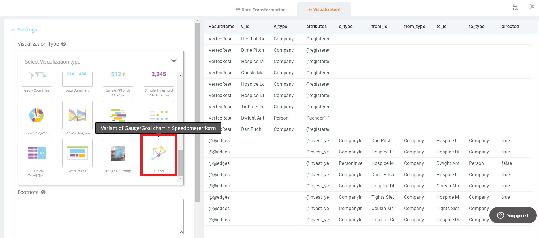Select the Graph visualization type
The width and height of the screenshot is (539, 238).
tap(159, 153)
